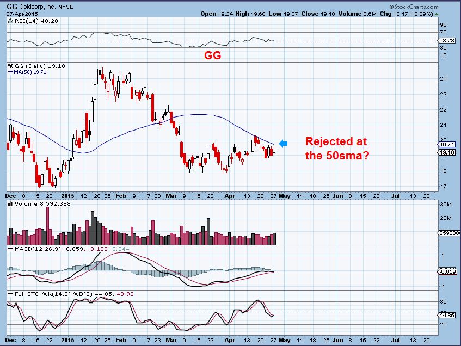Click the Jul label on bottom date axis
Viewport: 461px width, 346px height.
coord(396,340)
